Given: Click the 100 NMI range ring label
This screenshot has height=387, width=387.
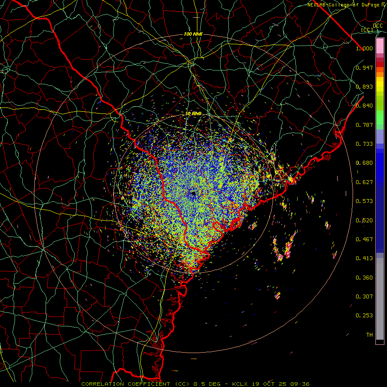Looking at the screenshot, I should point(193,34).
